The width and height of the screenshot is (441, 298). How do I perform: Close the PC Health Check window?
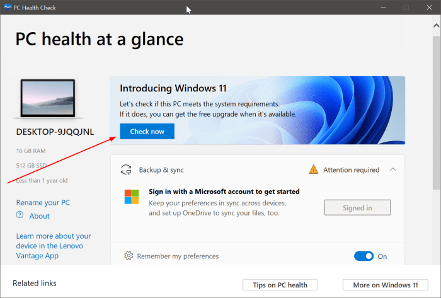tap(429, 8)
